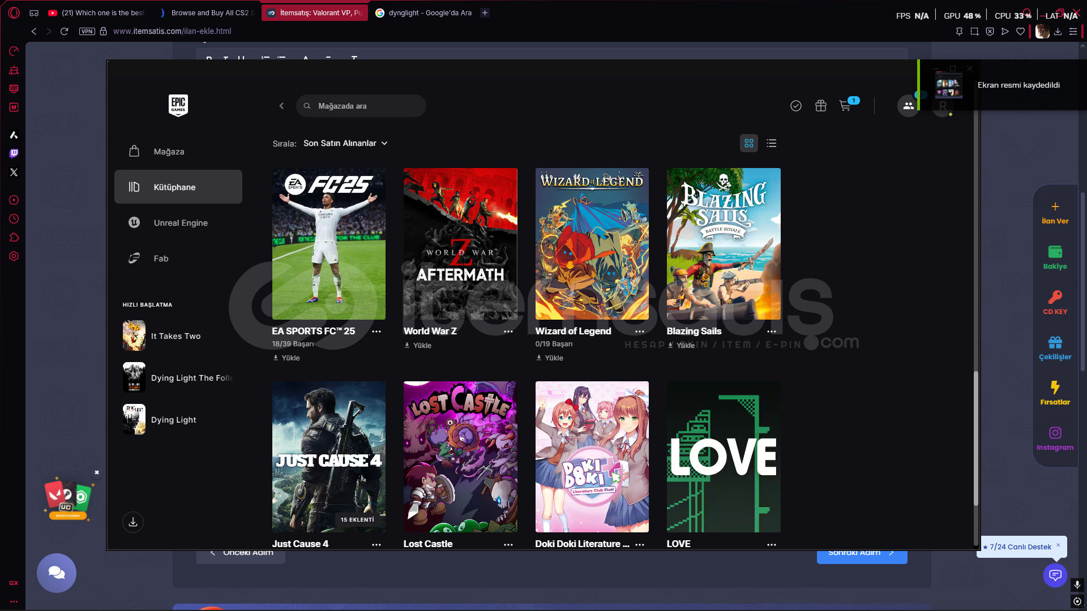Expand the Son Satın Alınanlar sort dropdown
This screenshot has width=1087, height=611.
click(345, 143)
